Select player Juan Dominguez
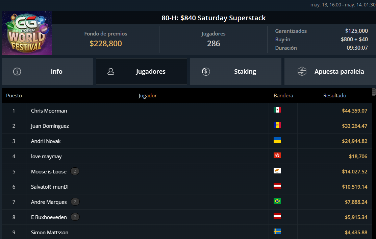 coord(50,126)
